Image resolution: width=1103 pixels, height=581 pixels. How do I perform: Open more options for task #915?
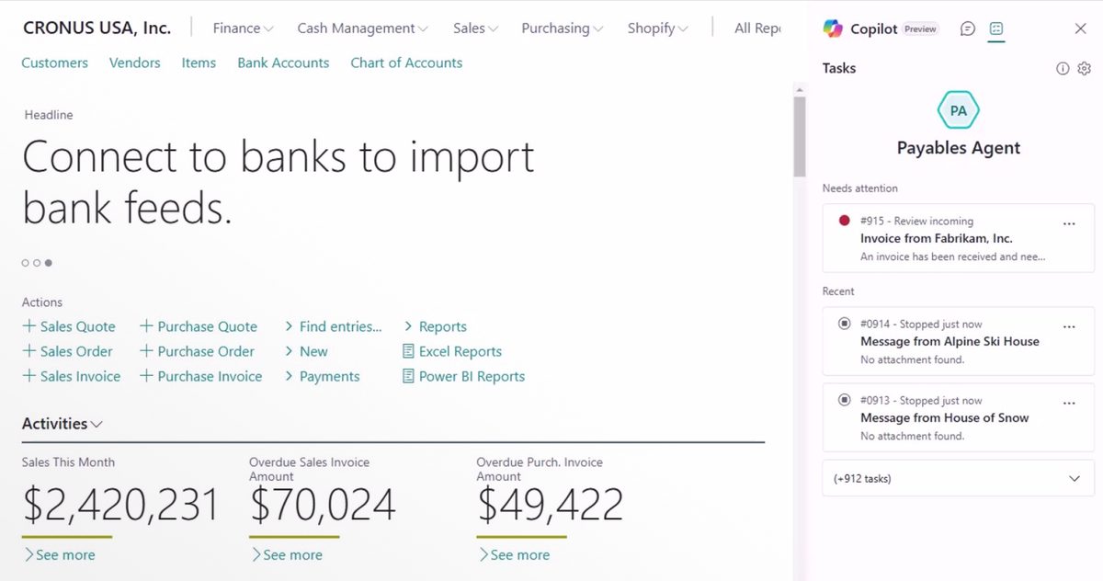coord(1069,223)
